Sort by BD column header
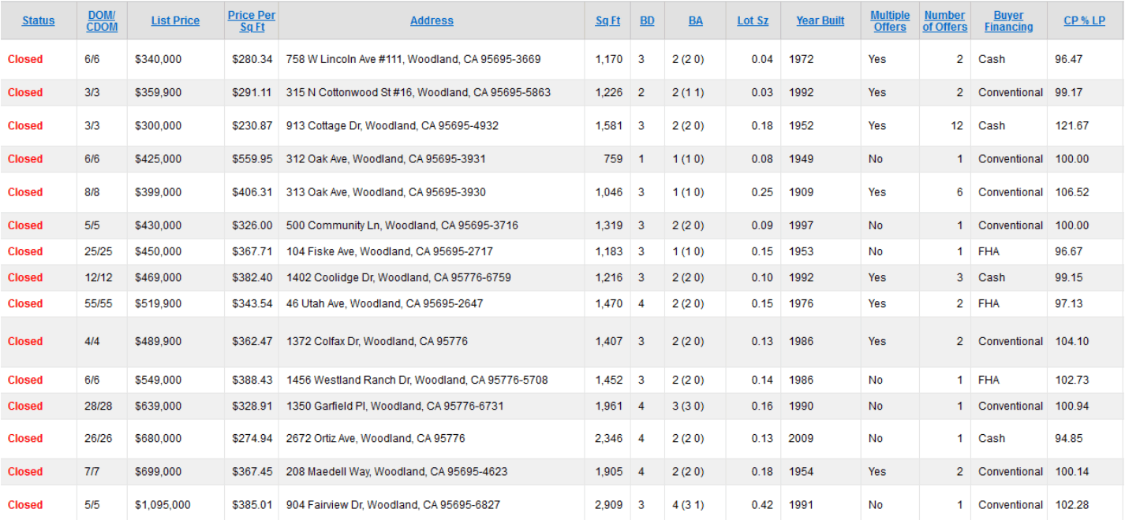Screen dimensions: 1125x520 coord(647,20)
